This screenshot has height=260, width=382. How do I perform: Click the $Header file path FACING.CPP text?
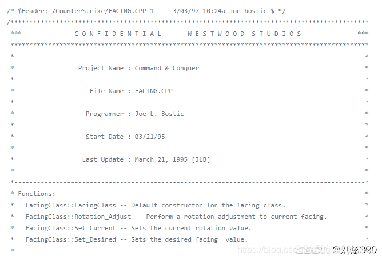99,11
